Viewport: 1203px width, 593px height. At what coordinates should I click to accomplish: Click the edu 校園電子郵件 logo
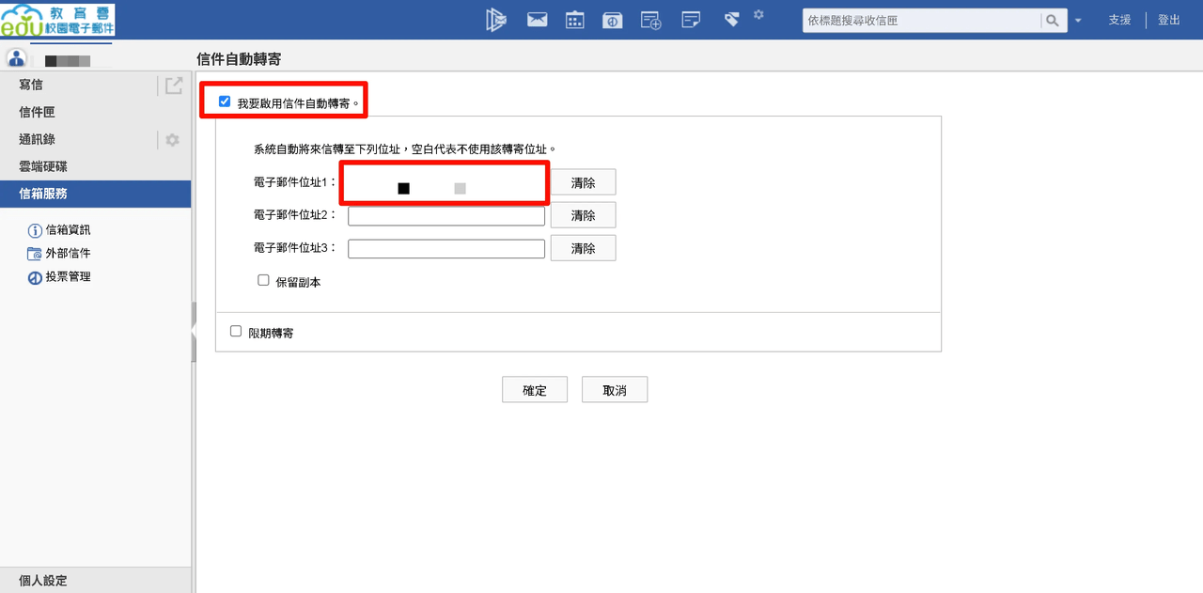click(x=57, y=20)
